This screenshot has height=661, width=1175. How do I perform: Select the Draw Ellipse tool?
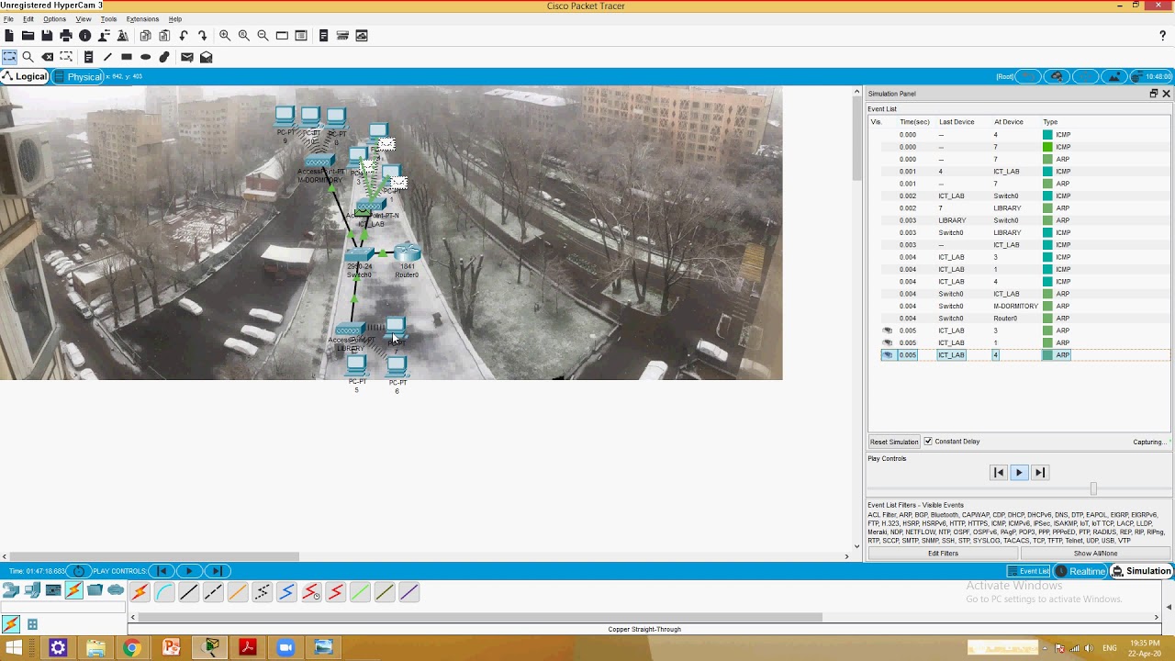(145, 57)
